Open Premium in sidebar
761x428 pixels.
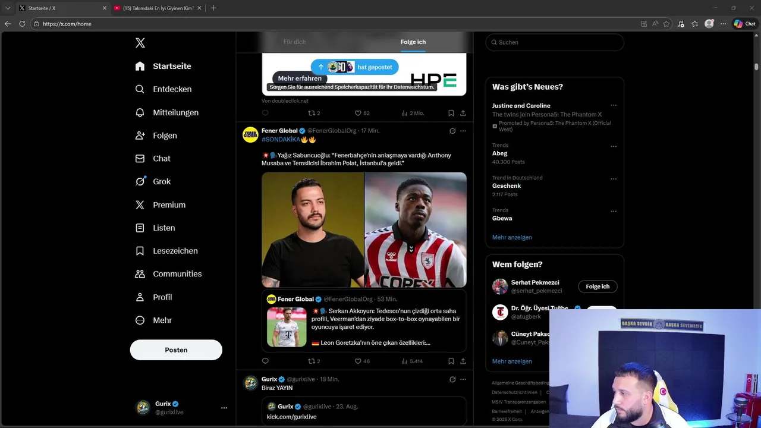[160, 205]
